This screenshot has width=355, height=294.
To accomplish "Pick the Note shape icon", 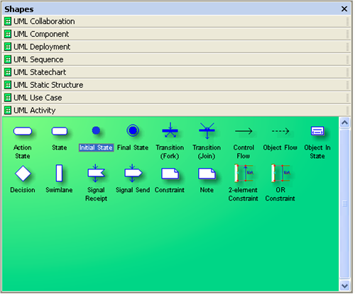I will [x=207, y=174].
